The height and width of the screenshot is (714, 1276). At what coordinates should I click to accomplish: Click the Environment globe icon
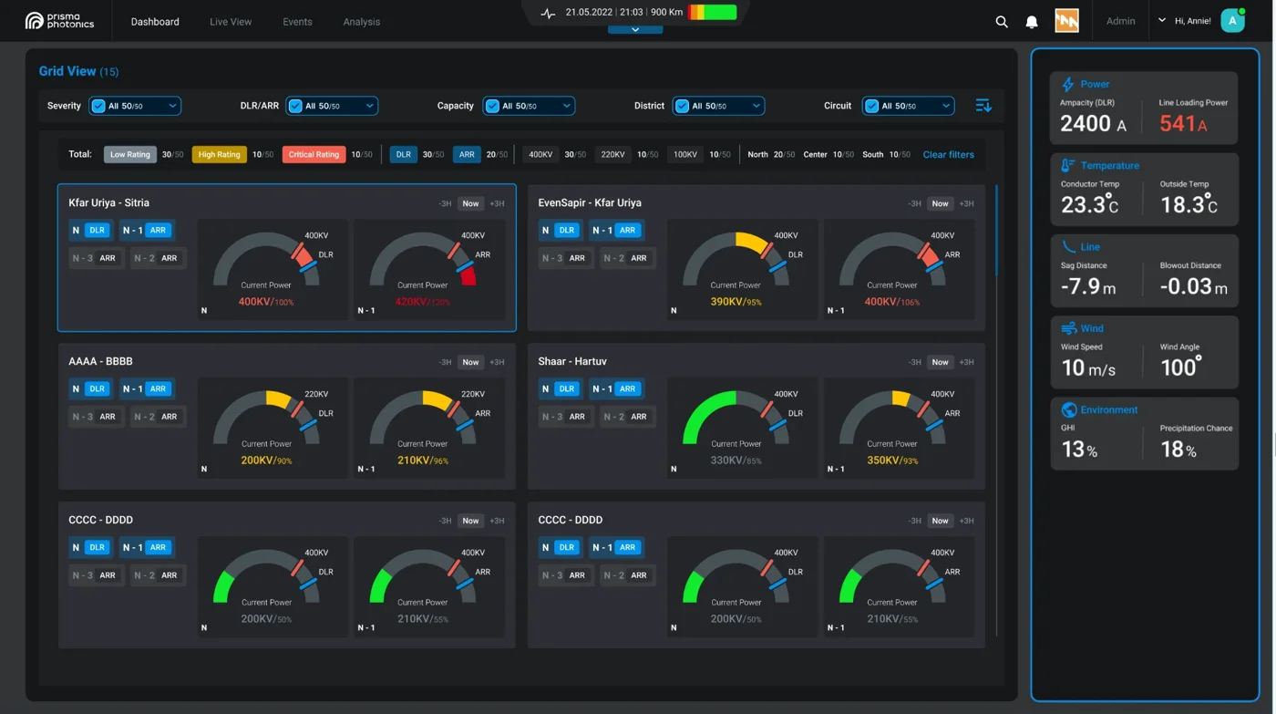point(1069,409)
